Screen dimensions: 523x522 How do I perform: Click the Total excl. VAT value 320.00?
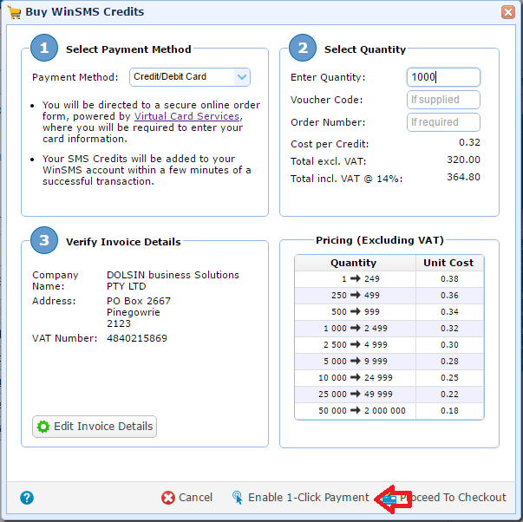pyautogui.click(x=463, y=160)
